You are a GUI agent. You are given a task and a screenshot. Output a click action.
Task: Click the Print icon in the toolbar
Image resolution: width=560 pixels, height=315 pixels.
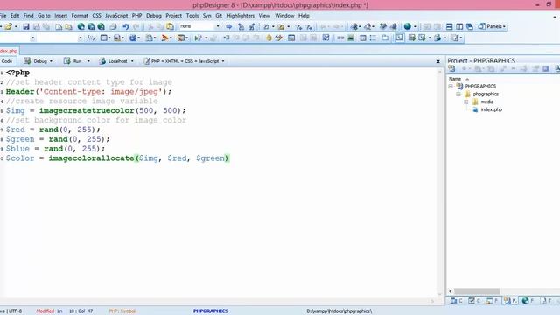pos(113,26)
